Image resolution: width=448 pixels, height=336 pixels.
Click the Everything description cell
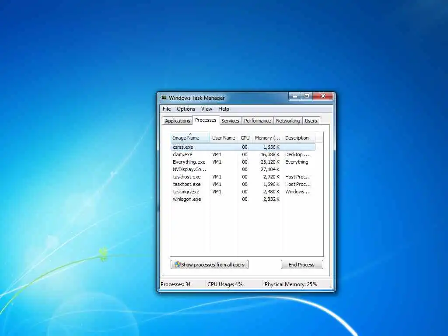tap(297, 162)
